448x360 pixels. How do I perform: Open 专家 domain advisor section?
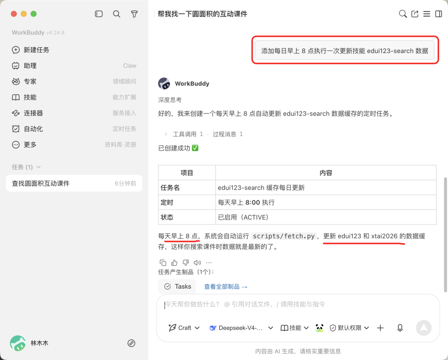[74, 81]
